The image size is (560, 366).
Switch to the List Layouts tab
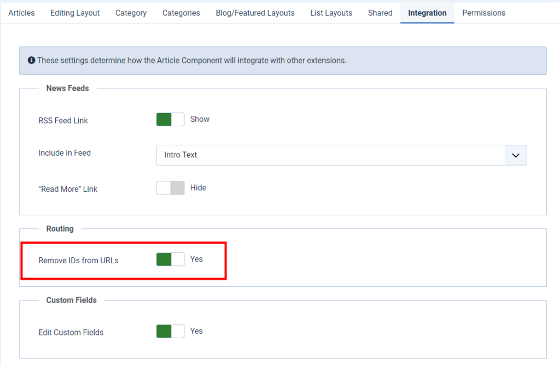pyautogui.click(x=331, y=13)
